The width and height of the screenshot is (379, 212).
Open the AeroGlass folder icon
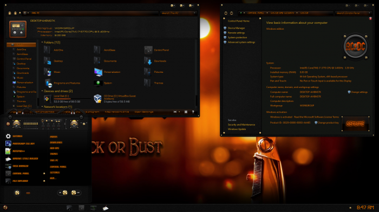tap(97, 50)
